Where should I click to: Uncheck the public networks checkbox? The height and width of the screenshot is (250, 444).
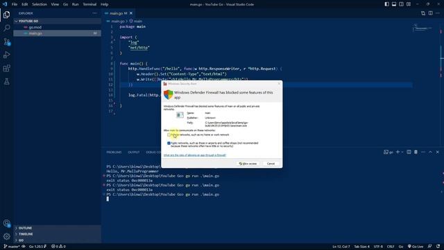coord(169,143)
